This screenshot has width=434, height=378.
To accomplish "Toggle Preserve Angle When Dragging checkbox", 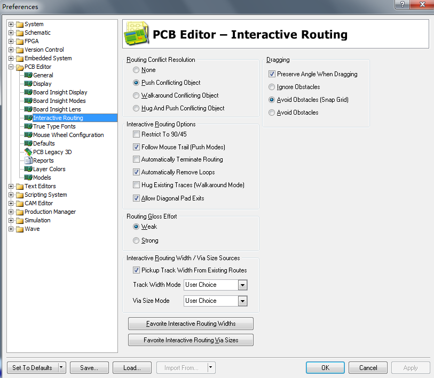I will [x=272, y=74].
